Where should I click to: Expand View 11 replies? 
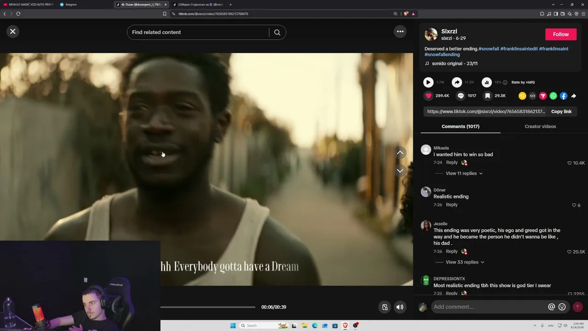(464, 173)
